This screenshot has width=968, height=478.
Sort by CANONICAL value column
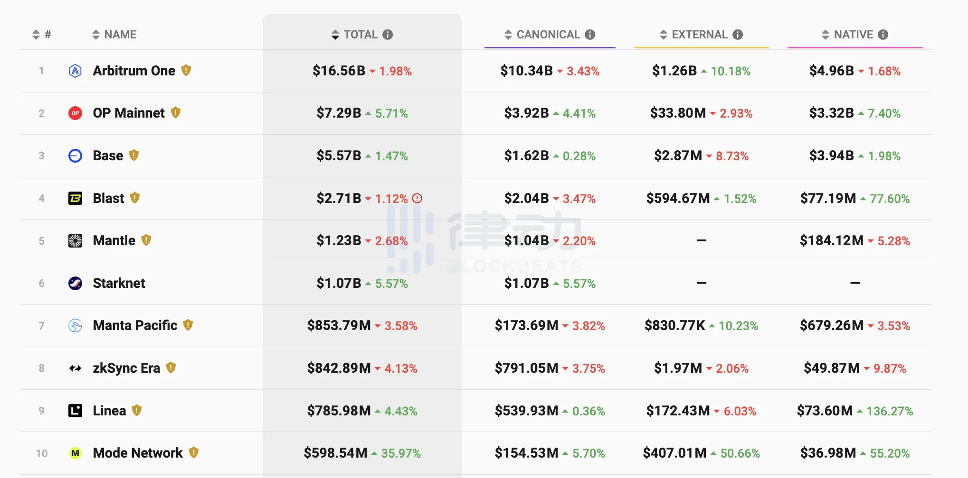click(x=542, y=35)
